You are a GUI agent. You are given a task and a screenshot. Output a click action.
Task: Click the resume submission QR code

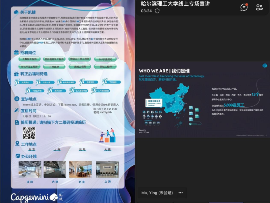coord(29,133)
